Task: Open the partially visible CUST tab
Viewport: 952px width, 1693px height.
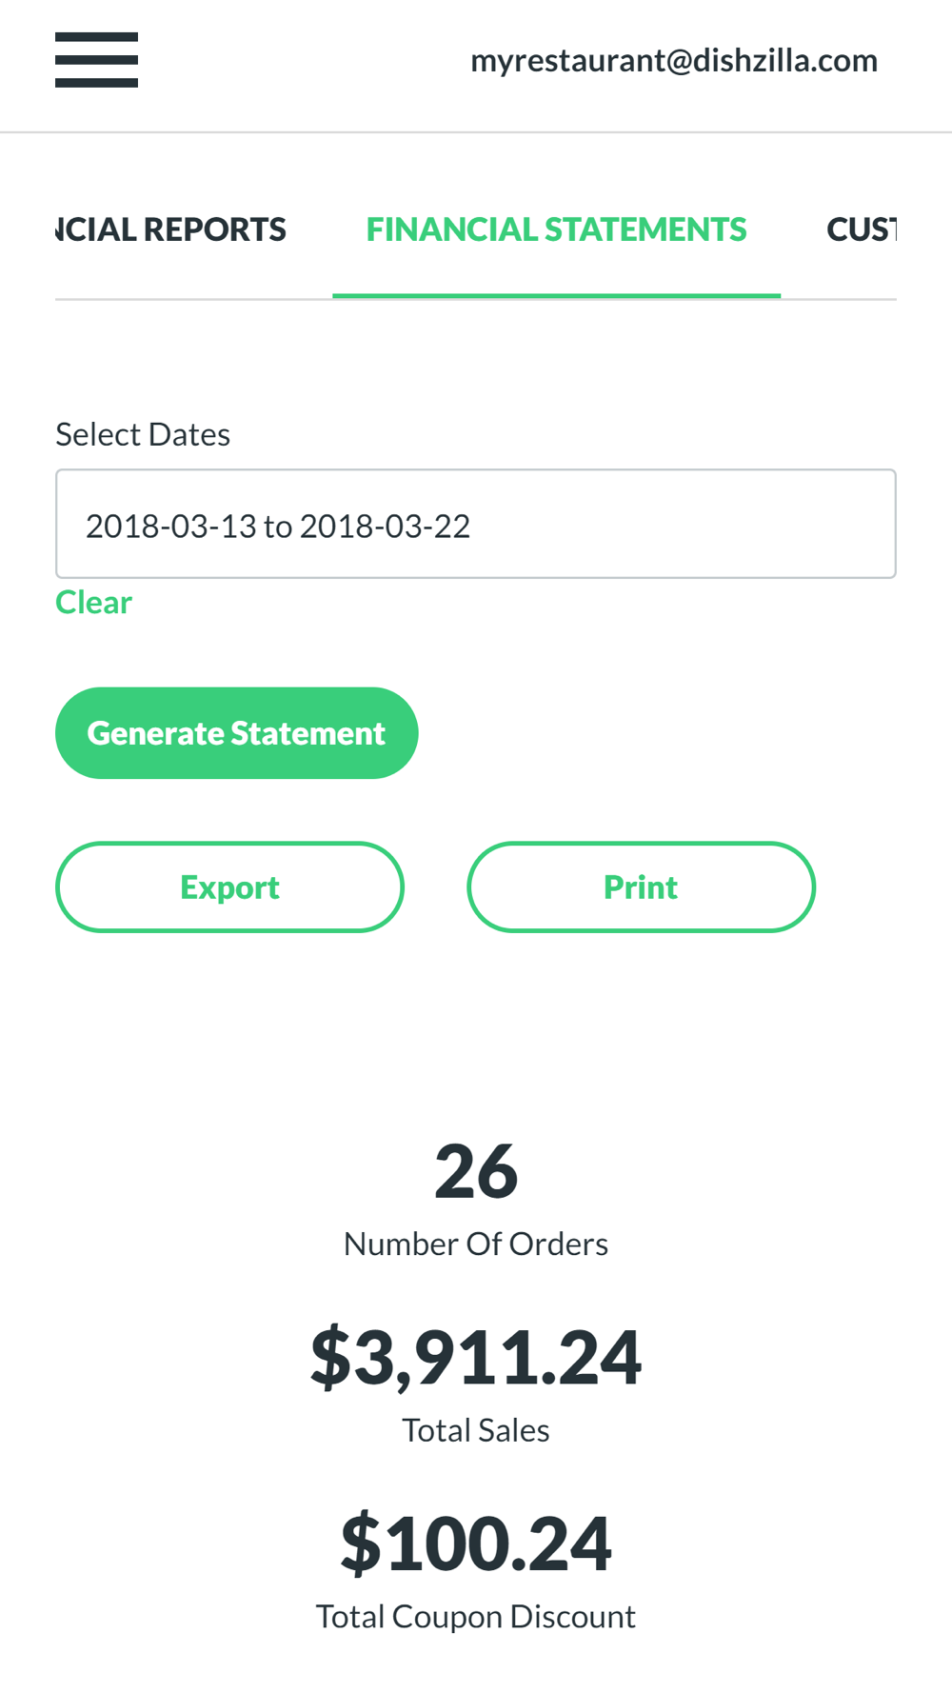Action: [861, 229]
